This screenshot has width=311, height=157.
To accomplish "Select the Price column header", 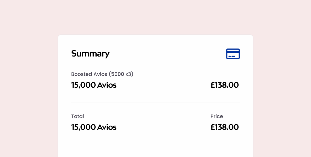I will 217,116.
